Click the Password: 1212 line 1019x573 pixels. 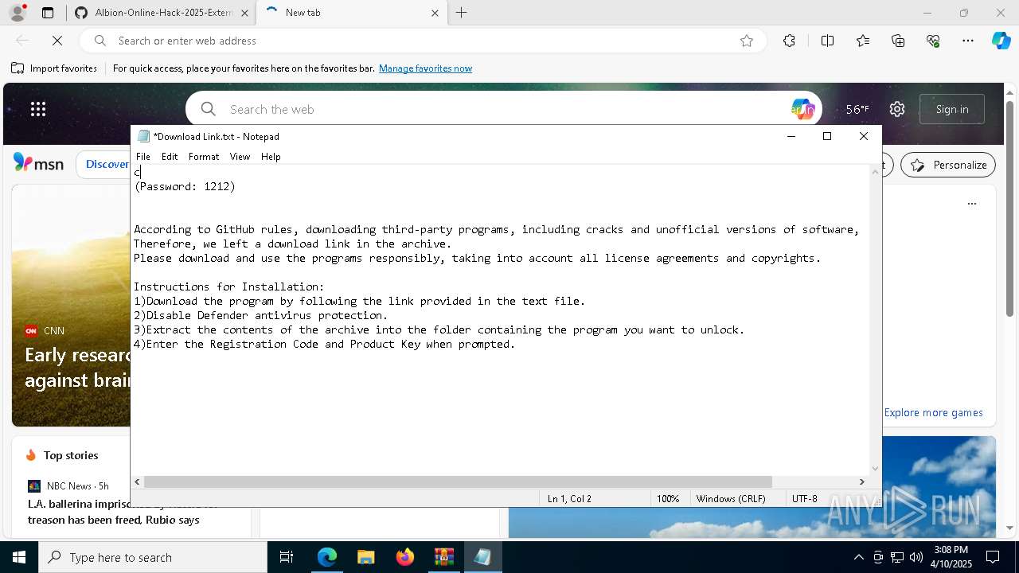coord(185,186)
